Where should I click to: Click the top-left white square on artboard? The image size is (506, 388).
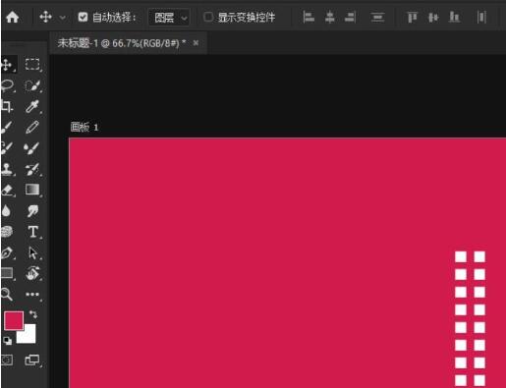(x=461, y=256)
